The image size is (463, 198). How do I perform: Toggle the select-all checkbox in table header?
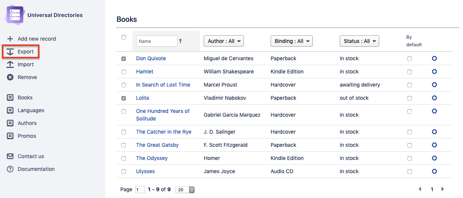tap(124, 37)
